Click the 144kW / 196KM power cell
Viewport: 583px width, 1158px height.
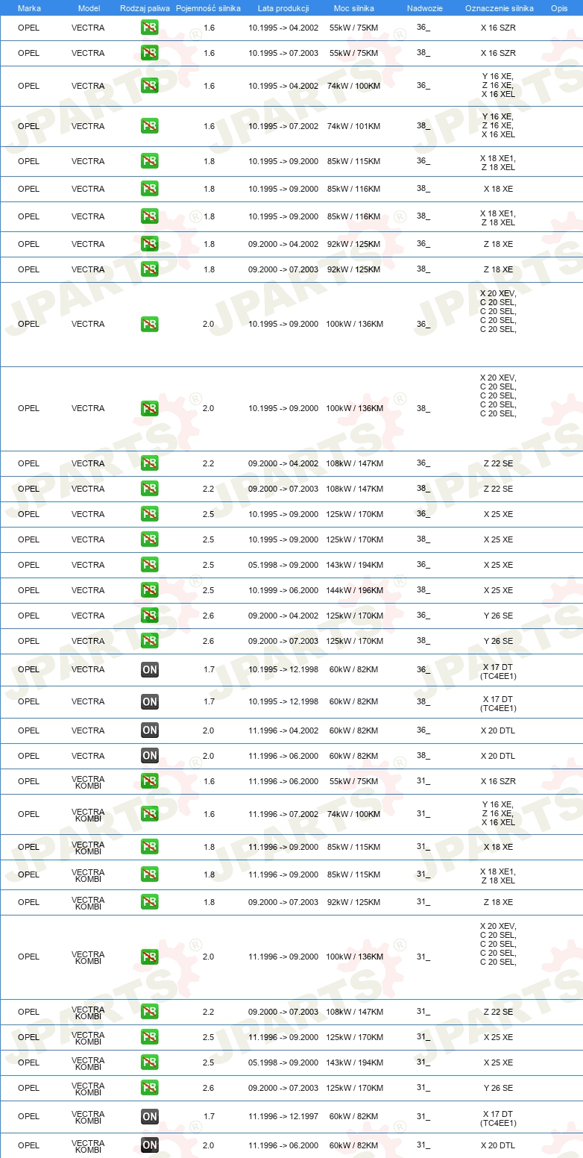click(x=353, y=591)
